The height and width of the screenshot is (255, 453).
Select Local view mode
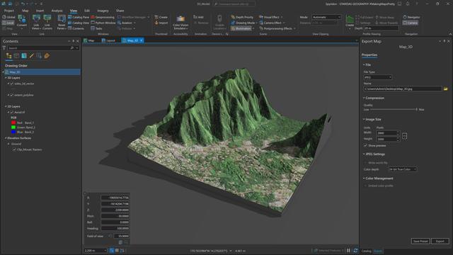click(x=8, y=23)
